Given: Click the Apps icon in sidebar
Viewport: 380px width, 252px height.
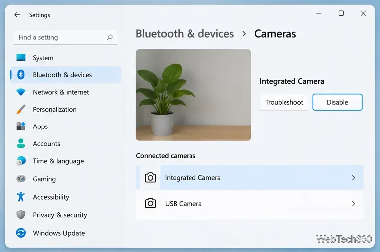Looking at the screenshot, I should (x=21, y=126).
